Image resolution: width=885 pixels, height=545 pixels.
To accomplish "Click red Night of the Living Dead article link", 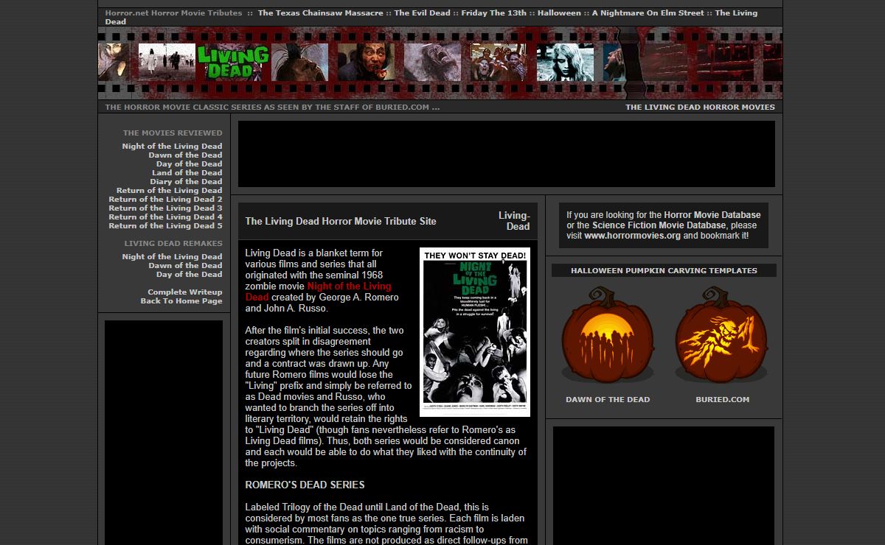I will point(319,292).
